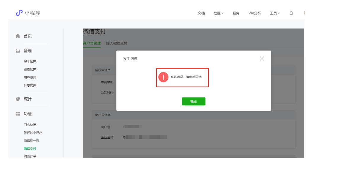Open 付费管理 in sidebar
This screenshot has height=182, width=350.
pyautogui.click(x=30, y=86)
